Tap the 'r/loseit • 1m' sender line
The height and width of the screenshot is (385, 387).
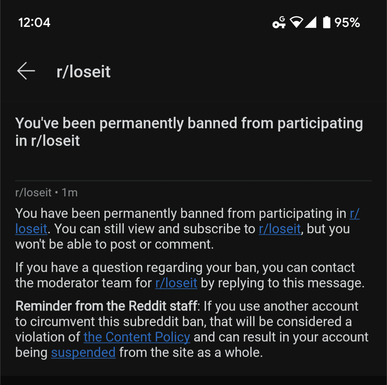tap(46, 192)
